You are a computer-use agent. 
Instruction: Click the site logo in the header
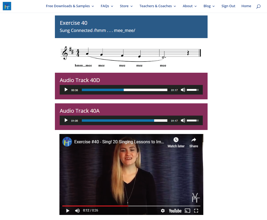click(x=7, y=6)
